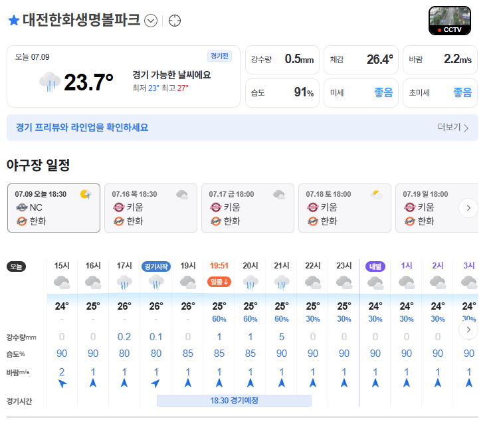Image resolution: width=499 pixels, height=422 pixels.
Task: Click the rain cloud icon beside 23.7°
Action: point(50,82)
